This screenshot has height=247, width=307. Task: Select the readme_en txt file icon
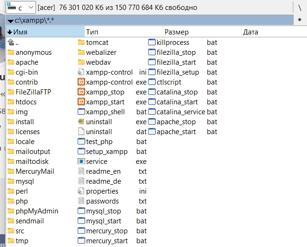[81, 171]
